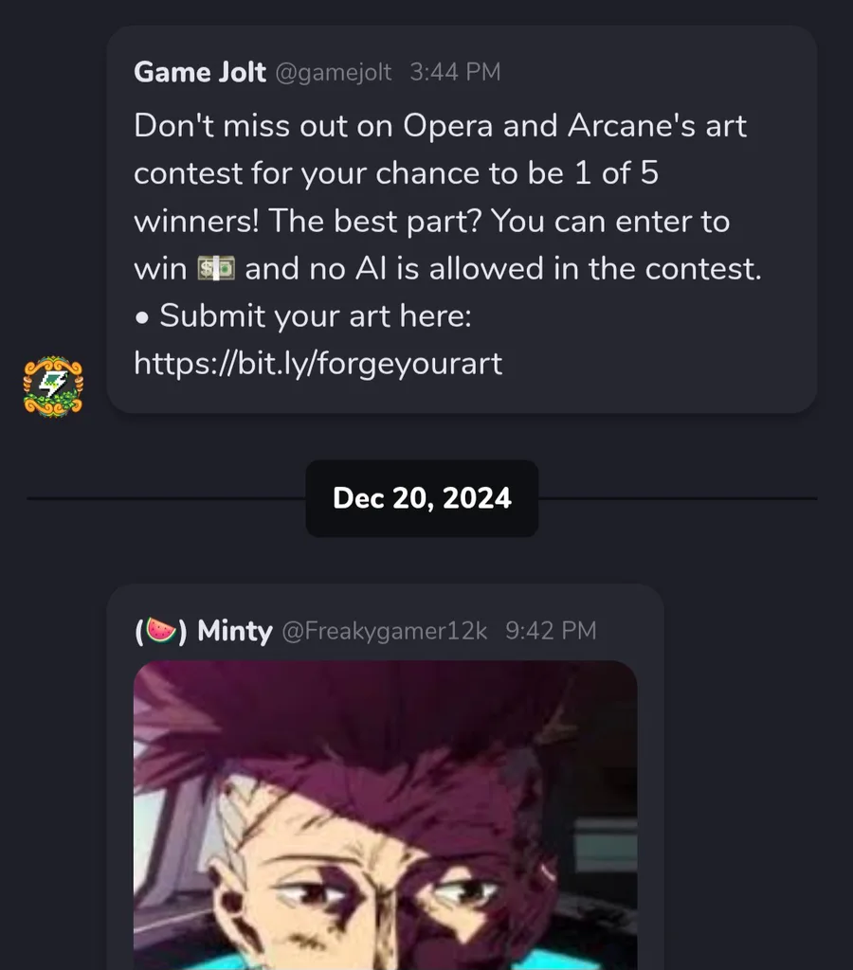Tap the bullet point before Submit
The width and height of the screenshot is (853, 970).
[x=142, y=318]
